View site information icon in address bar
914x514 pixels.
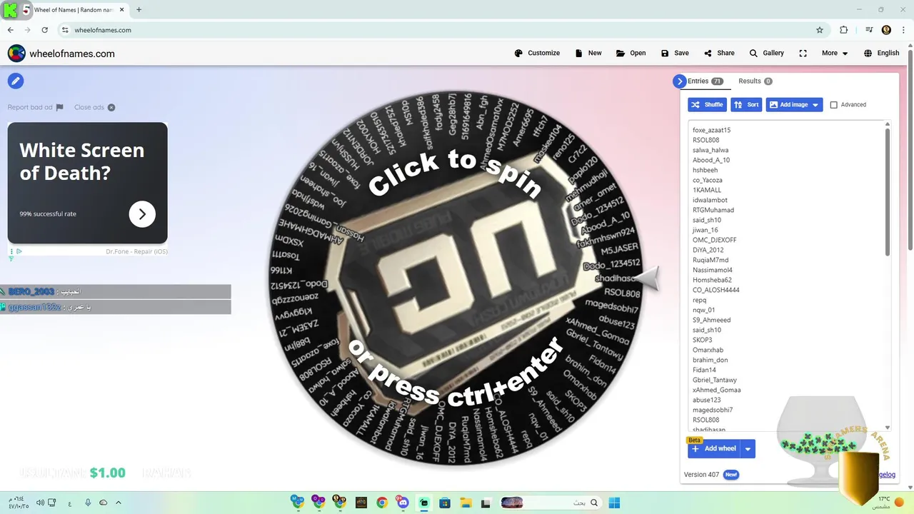pos(65,30)
